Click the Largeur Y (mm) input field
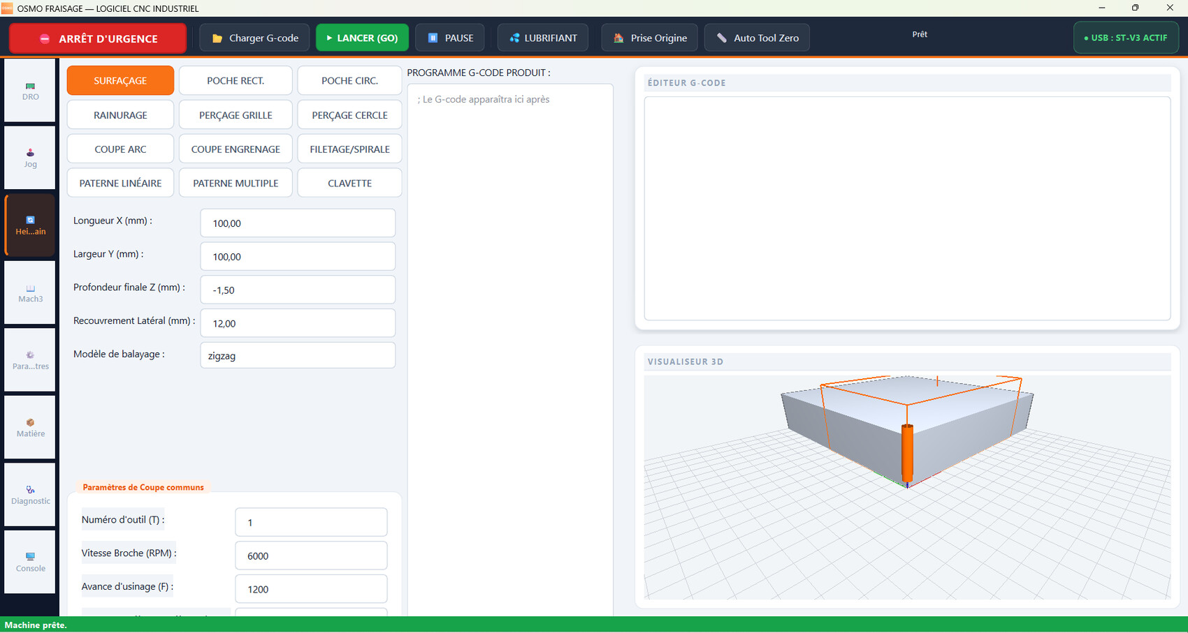 (x=298, y=256)
